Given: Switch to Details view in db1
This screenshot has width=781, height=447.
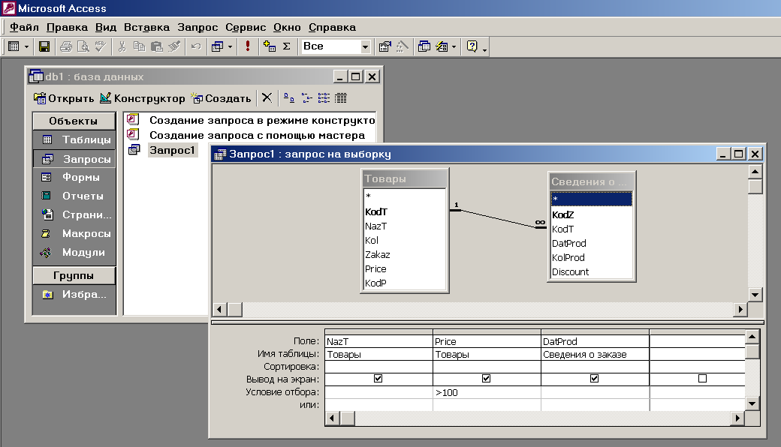Looking at the screenshot, I should pos(341,97).
